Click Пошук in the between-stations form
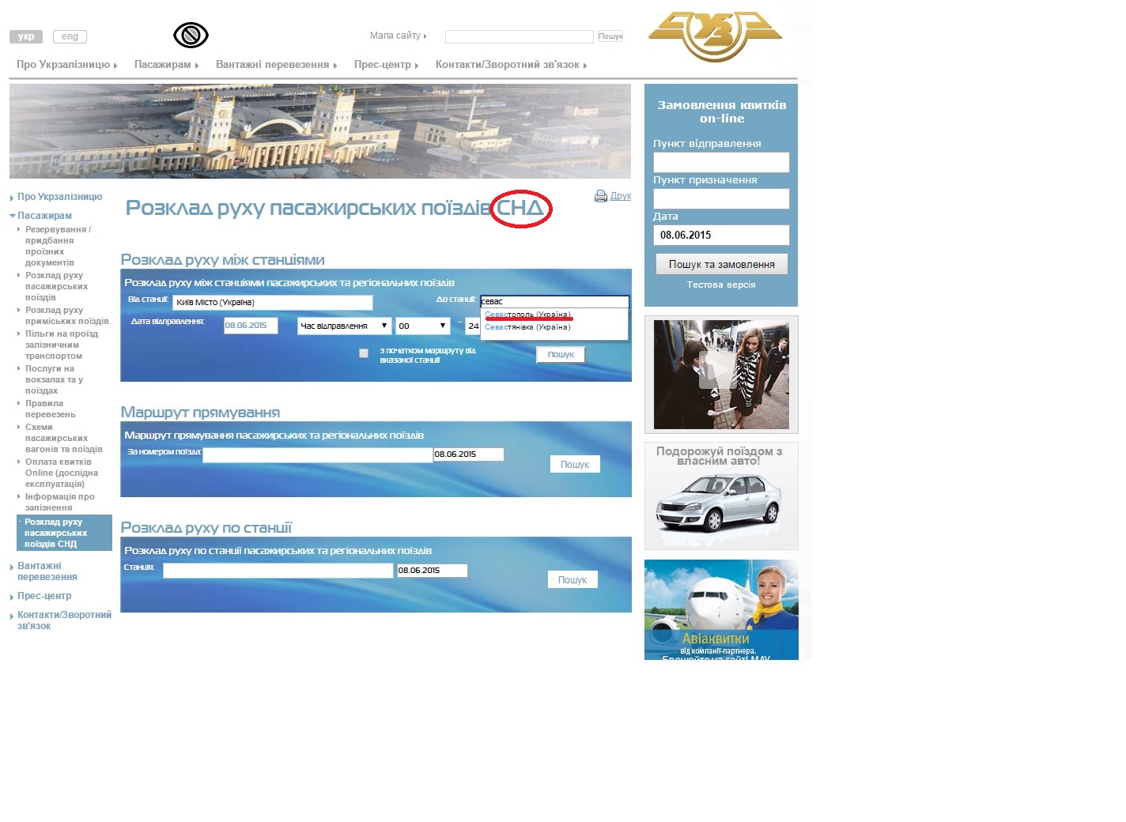Screen dimensions: 1126x822 (x=561, y=354)
